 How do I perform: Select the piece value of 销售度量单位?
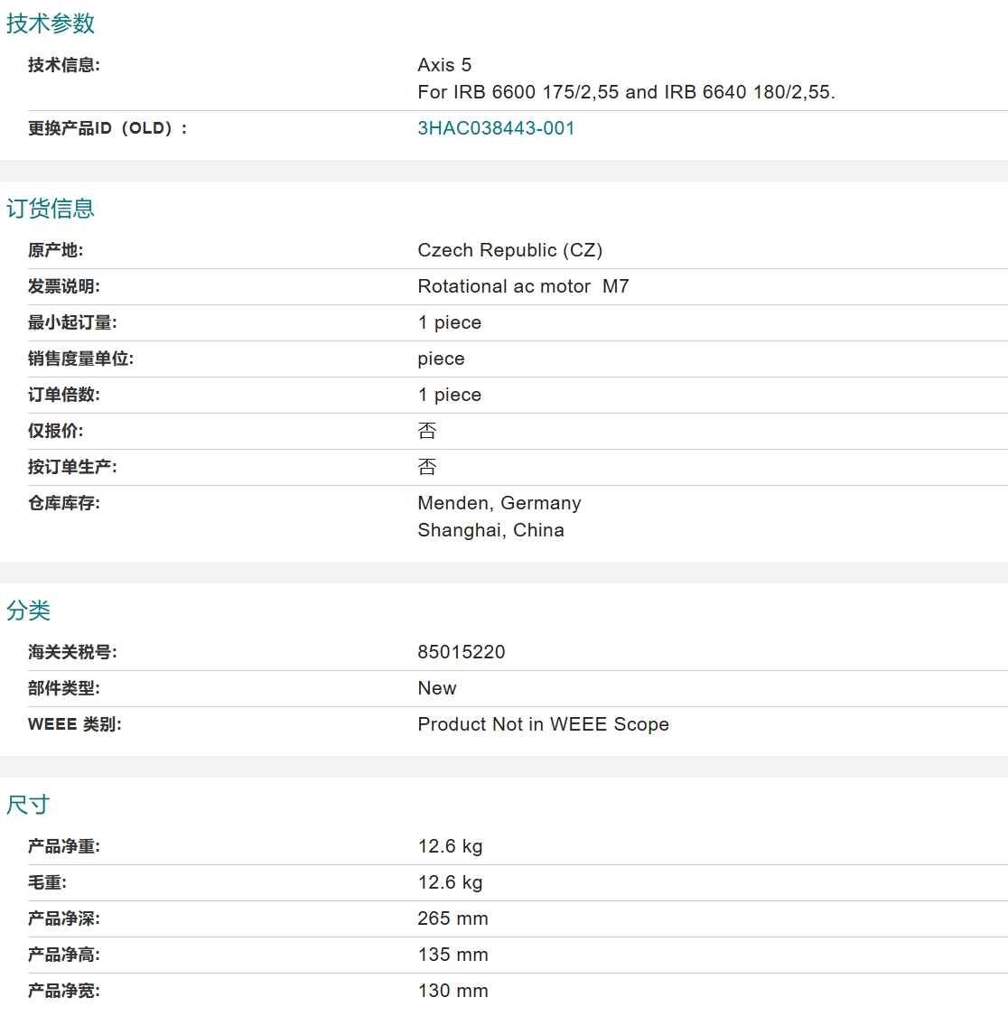(x=441, y=359)
